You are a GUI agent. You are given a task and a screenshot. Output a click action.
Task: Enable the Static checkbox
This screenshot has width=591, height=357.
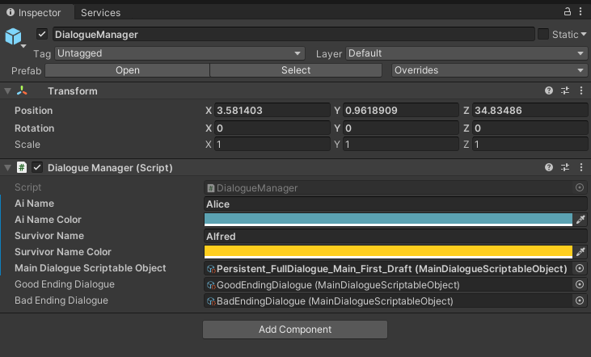(x=542, y=34)
